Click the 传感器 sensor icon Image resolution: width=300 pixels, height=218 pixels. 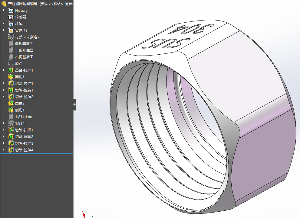[11, 17]
